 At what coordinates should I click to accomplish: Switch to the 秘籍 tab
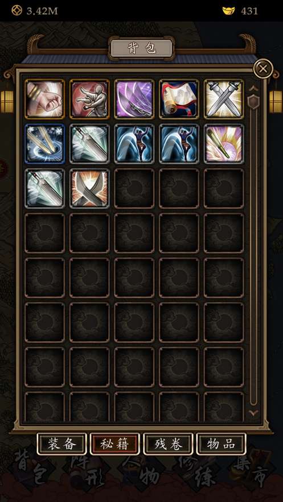[115, 444]
